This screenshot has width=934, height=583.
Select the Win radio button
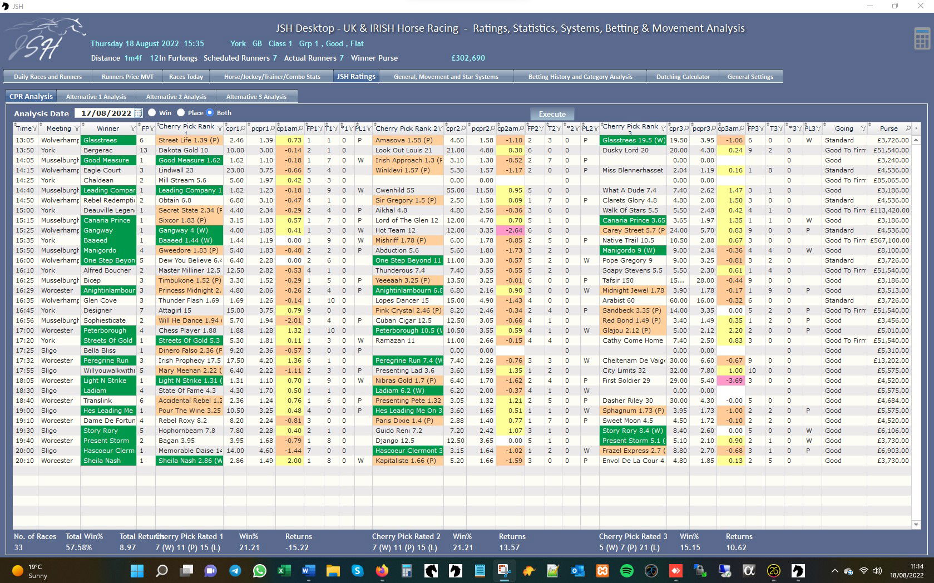click(152, 112)
